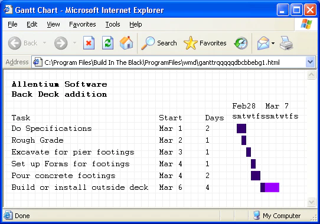Viewport: 320px width, 224px height.
Task: Expand the Back history dropdown arrow
Action: pyautogui.click(x=44, y=43)
